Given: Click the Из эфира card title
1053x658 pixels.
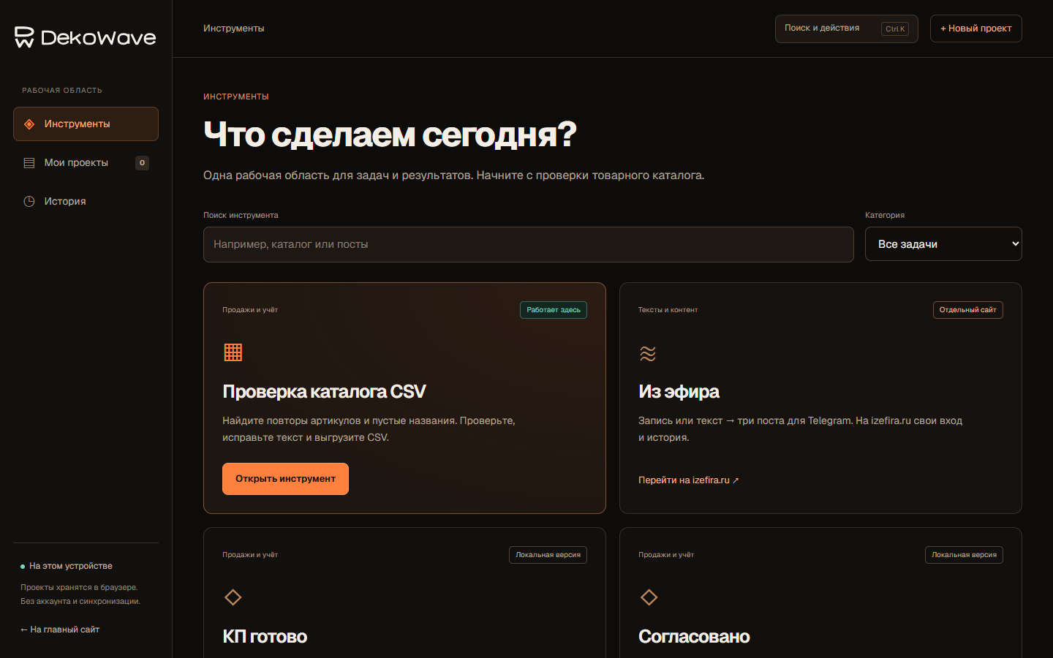Looking at the screenshot, I should (679, 392).
